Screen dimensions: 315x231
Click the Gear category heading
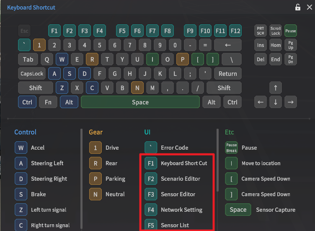tap(96, 132)
